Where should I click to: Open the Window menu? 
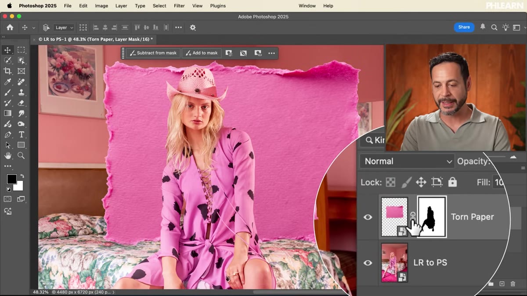(307, 6)
